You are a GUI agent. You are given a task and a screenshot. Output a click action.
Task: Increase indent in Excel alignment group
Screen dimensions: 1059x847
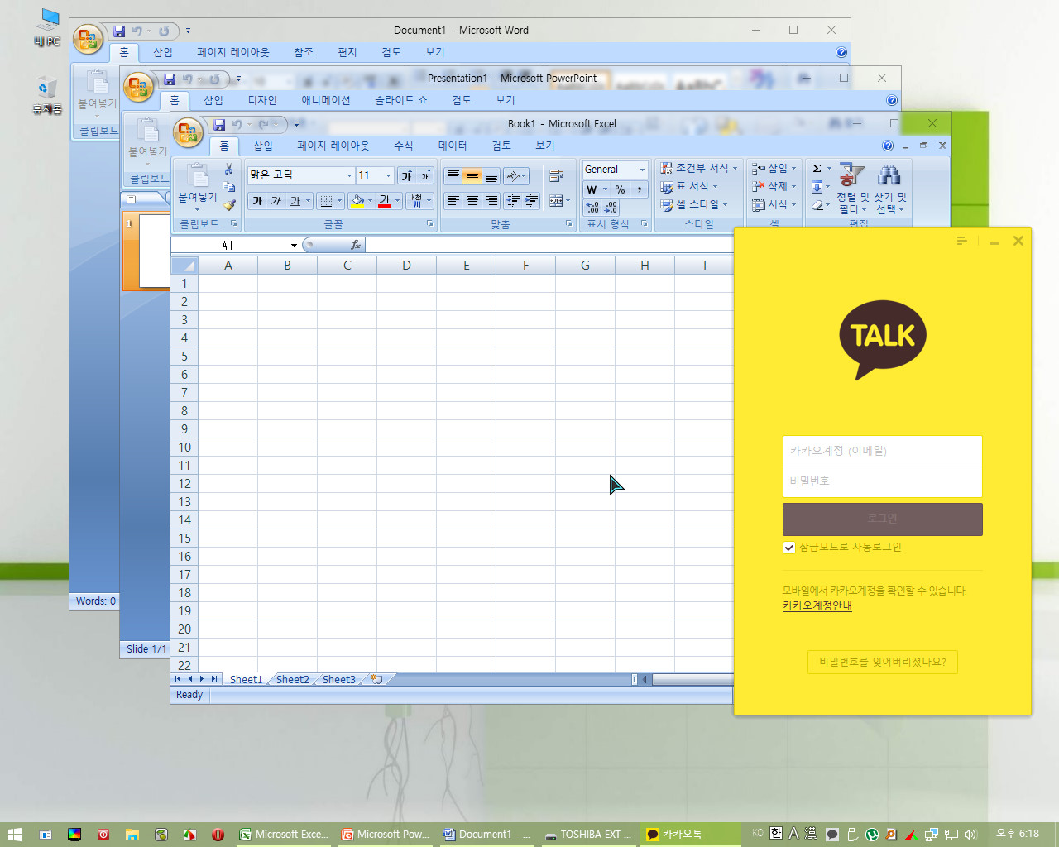tap(531, 201)
